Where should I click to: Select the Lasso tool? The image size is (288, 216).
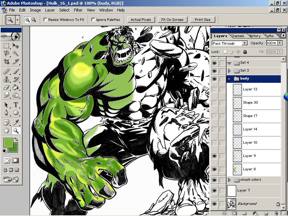[x=6, y=53]
